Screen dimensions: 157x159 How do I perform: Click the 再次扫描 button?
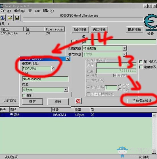click(99, 30)
